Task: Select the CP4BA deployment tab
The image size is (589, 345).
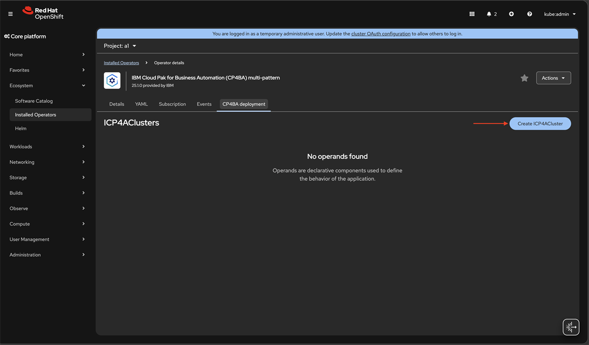Action: pos(244,104)
